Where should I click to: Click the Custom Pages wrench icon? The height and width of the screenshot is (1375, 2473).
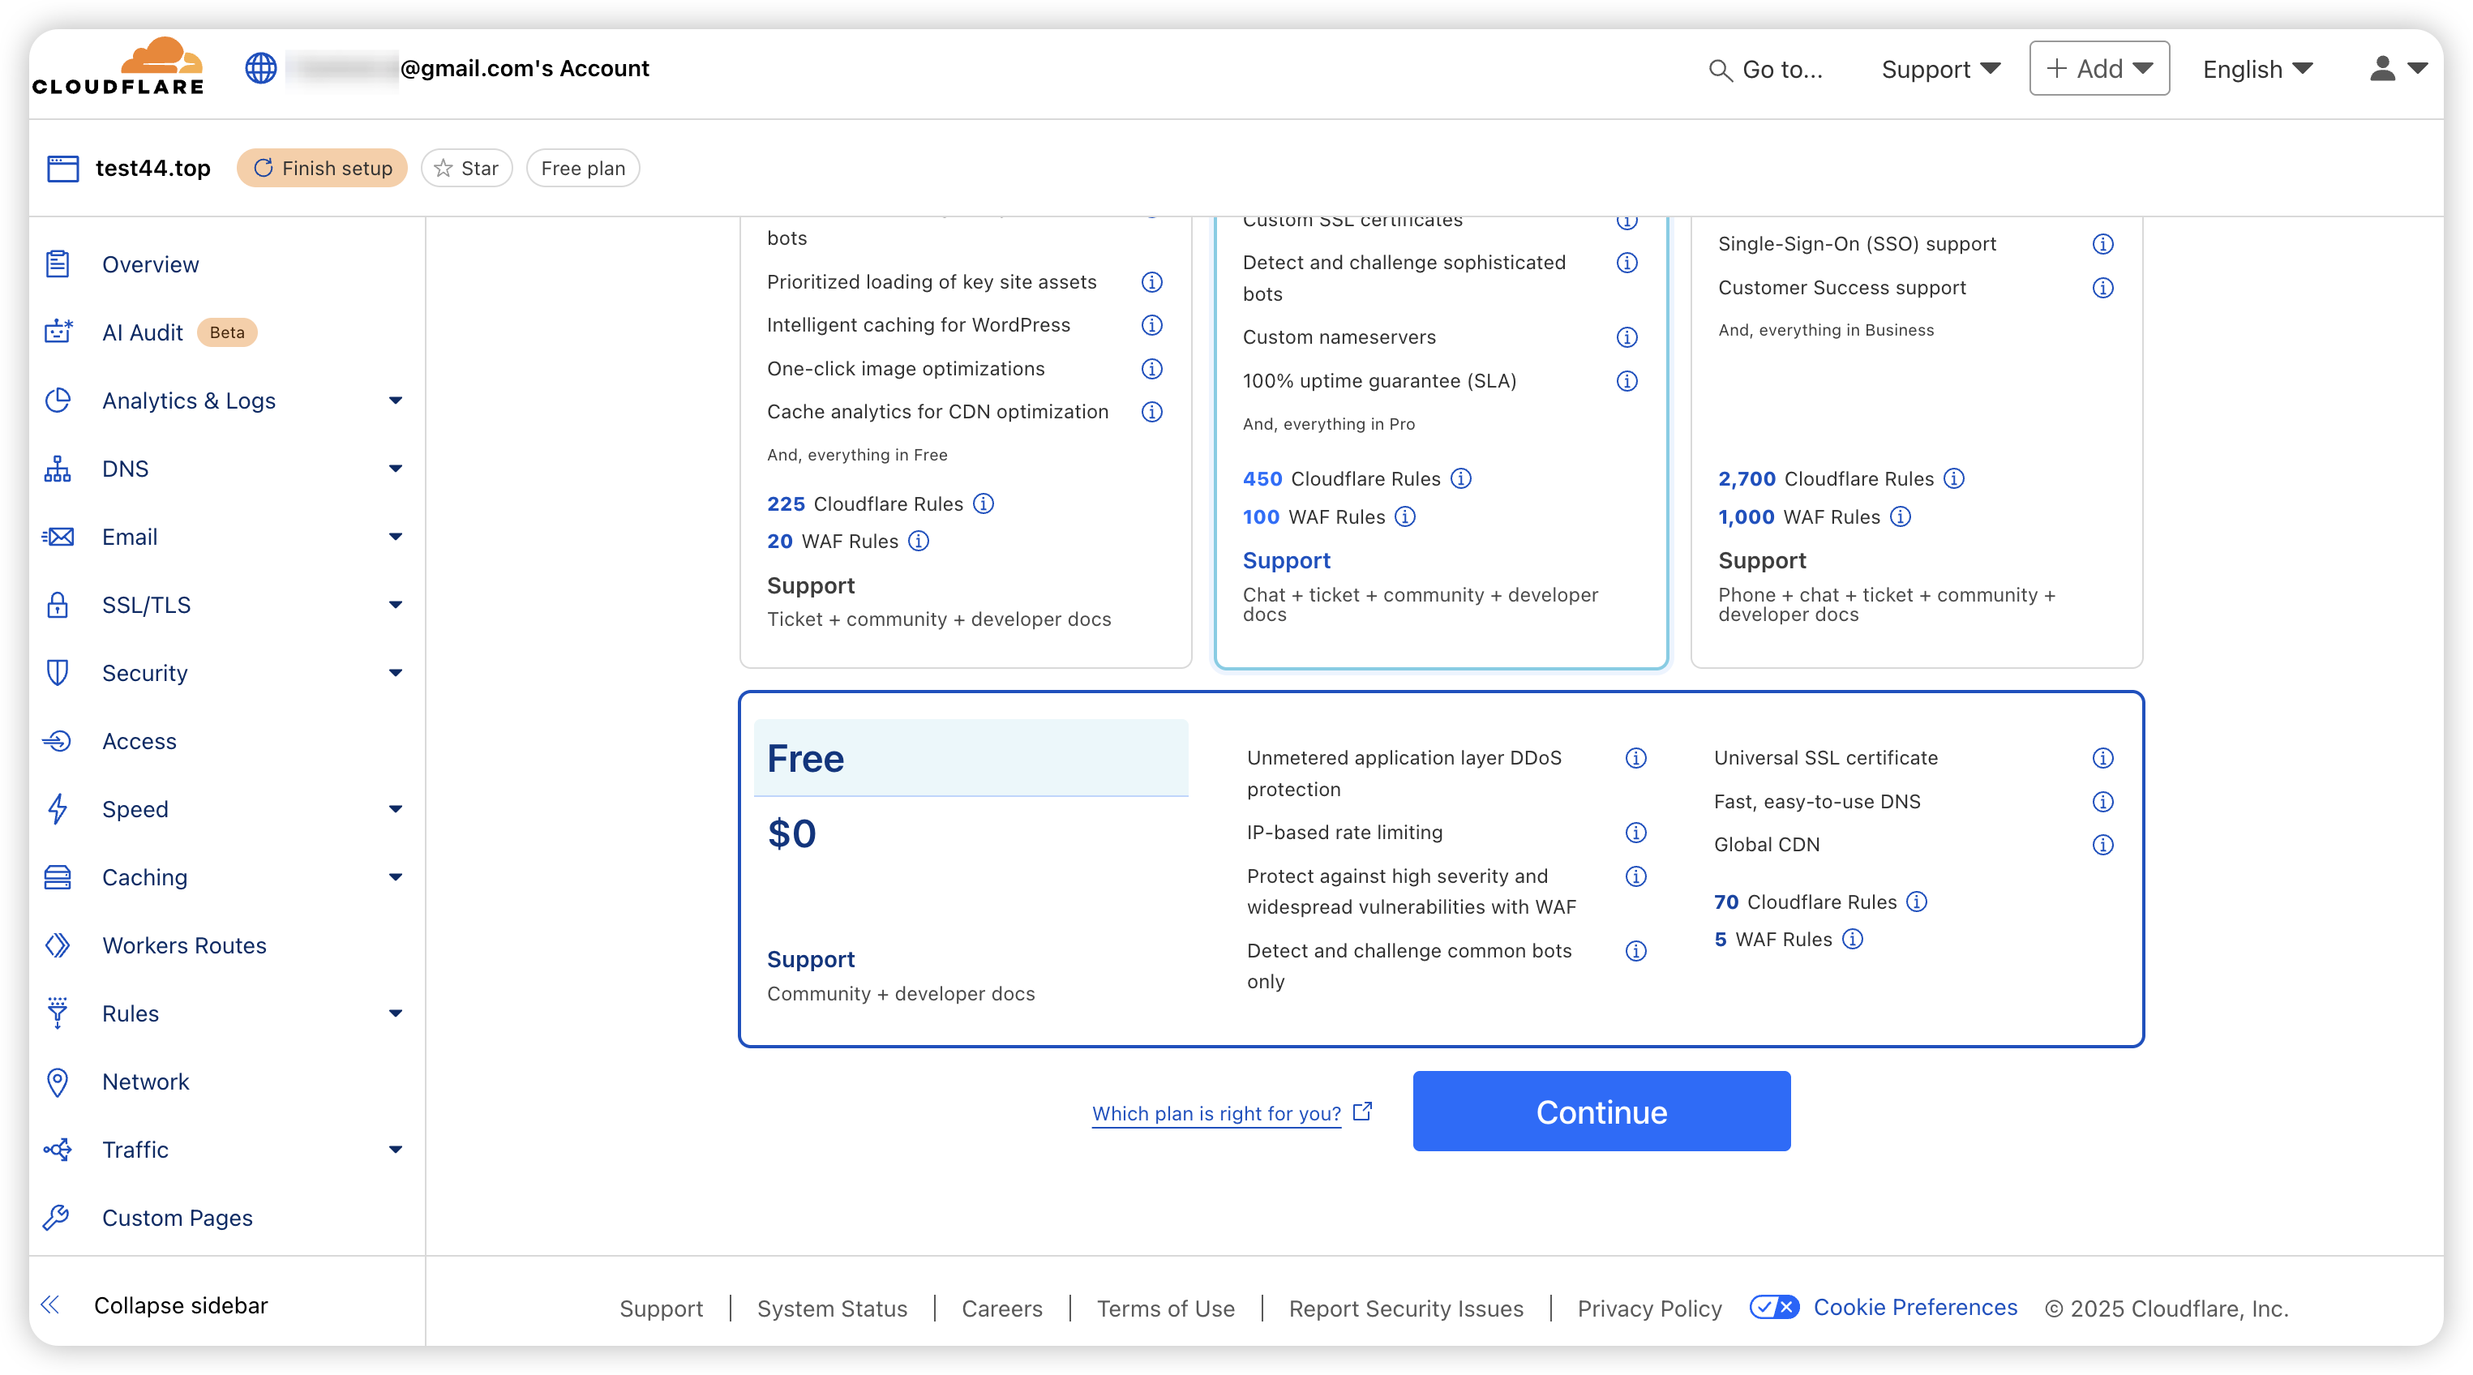tap(58, 1218)
